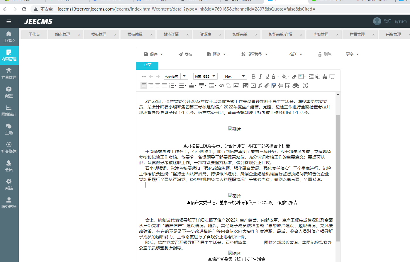Click the 发布 publish button

pyautogui.click(x=185, y=54)
